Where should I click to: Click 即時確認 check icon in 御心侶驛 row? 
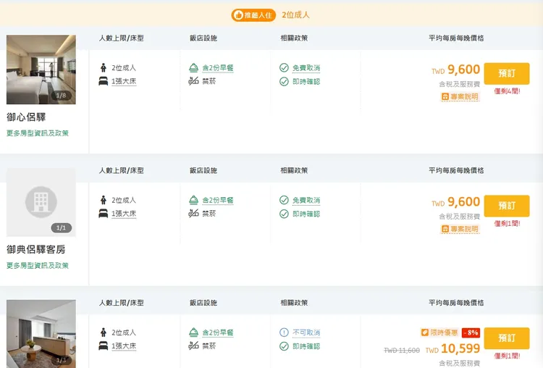click(284, 81)
